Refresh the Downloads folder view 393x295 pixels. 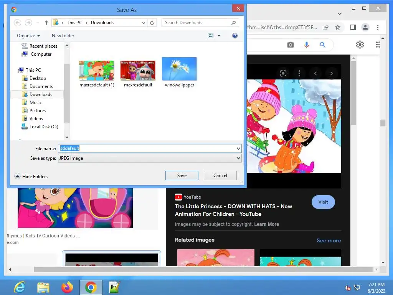click(152, 23)
